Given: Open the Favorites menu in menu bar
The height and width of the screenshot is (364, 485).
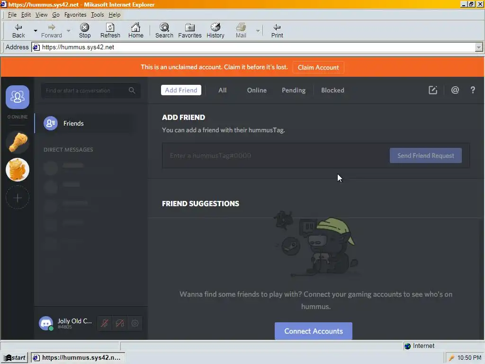Looking at the screenshot, I should pyautogui.click(x=75, y=15).
